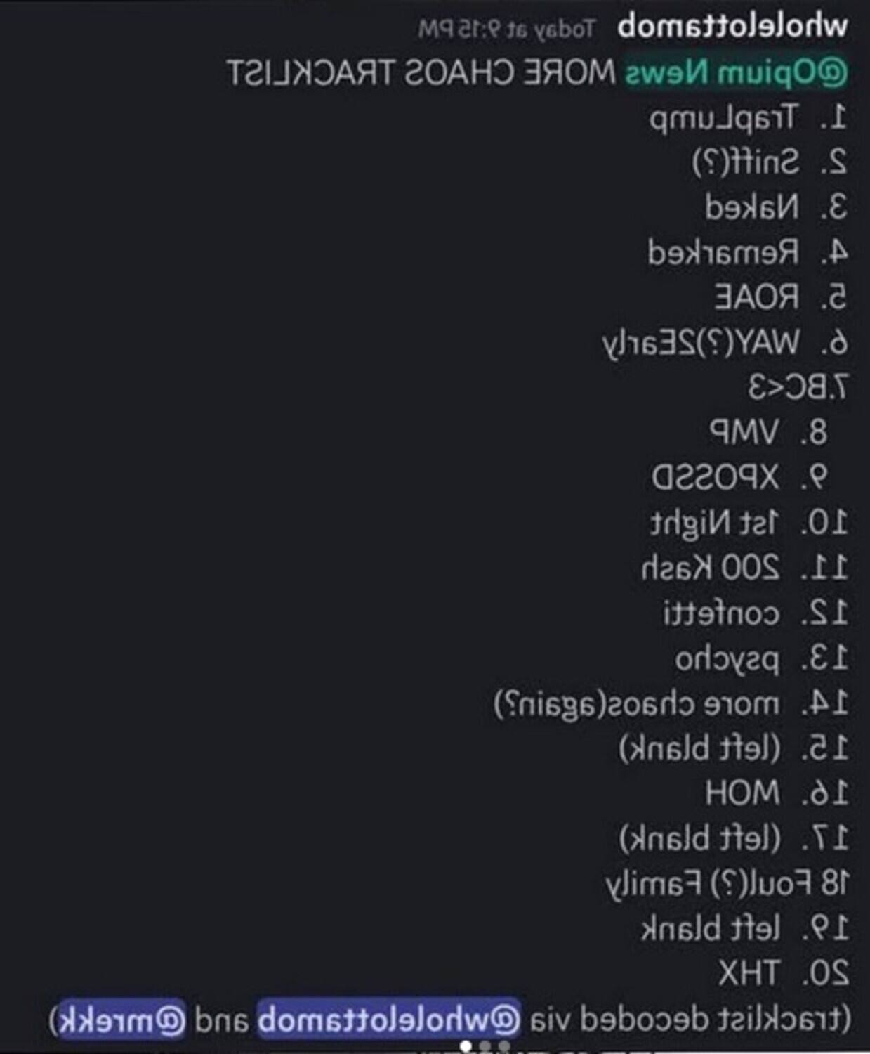
Task: Click the loading dots indicator at bottom
Action: click(481, 1046)
